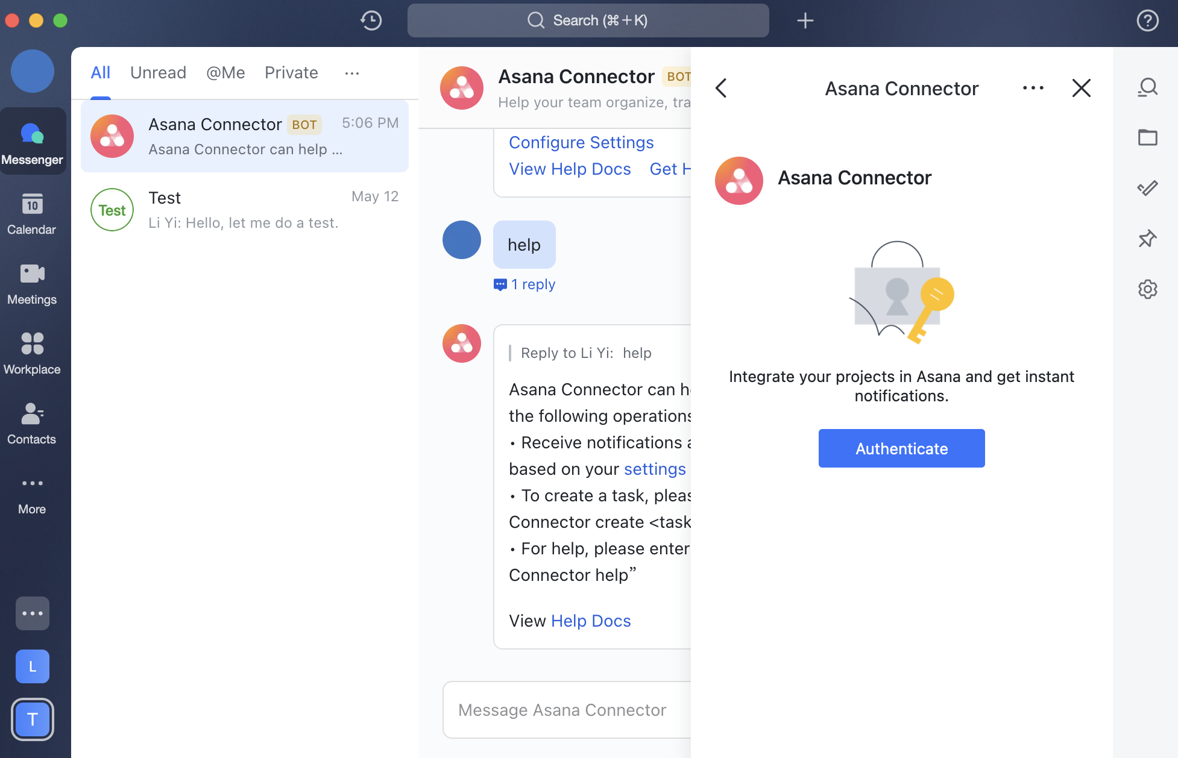Open Meetings in the sidebar
Screen dimensions: 1178x758
32,284
